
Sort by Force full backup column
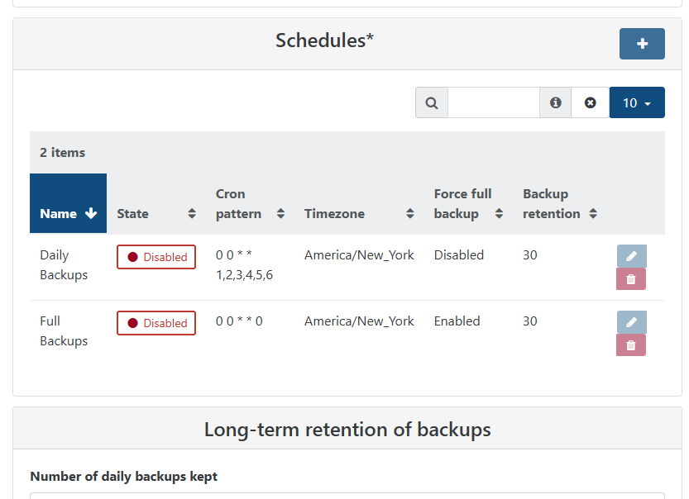click(468, 203)
